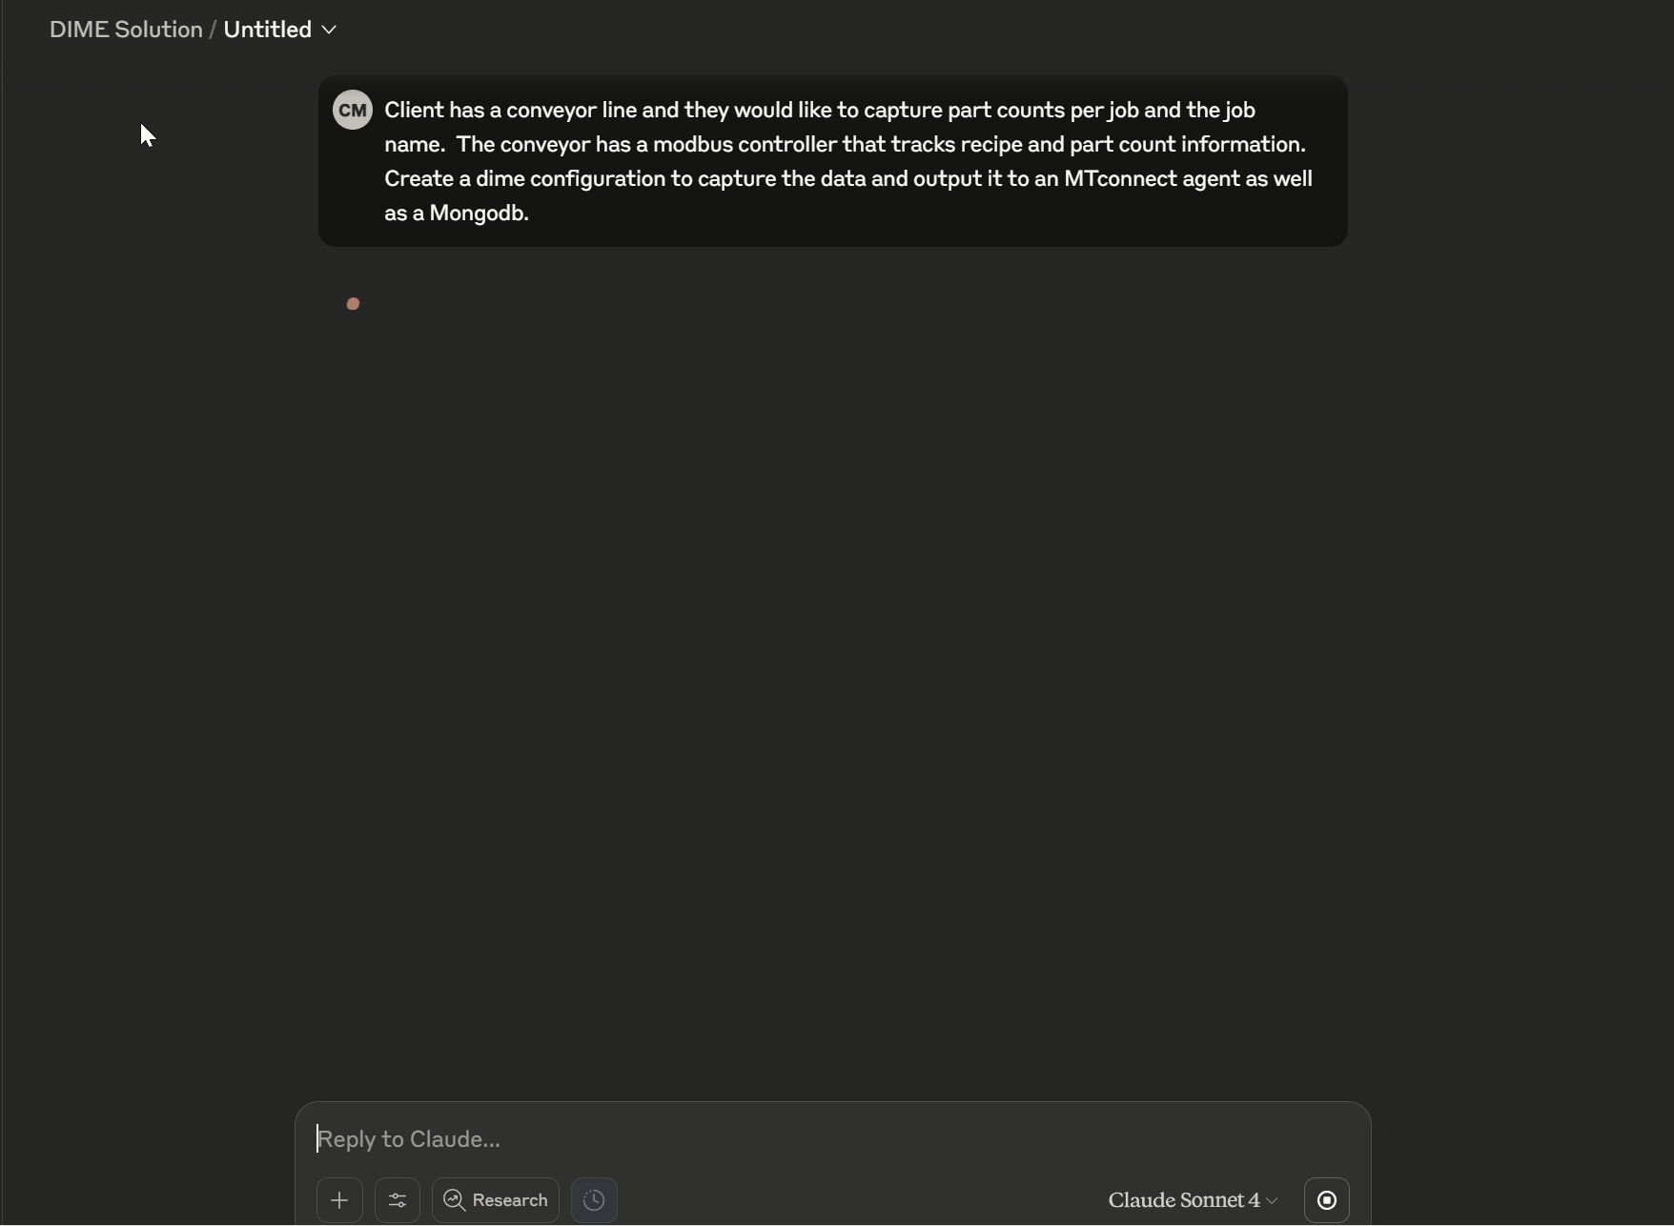Click the orange loading indicator dot
This screenshot has height=1226, width=1674.
coord(353,304)
